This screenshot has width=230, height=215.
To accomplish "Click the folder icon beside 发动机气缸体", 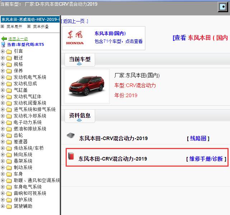I will pyautogui.click(x=9, y=97).
